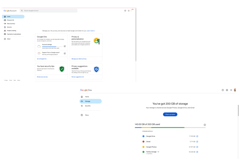Click the help icon in Google One header
The image size is (239, 159).
223,90
